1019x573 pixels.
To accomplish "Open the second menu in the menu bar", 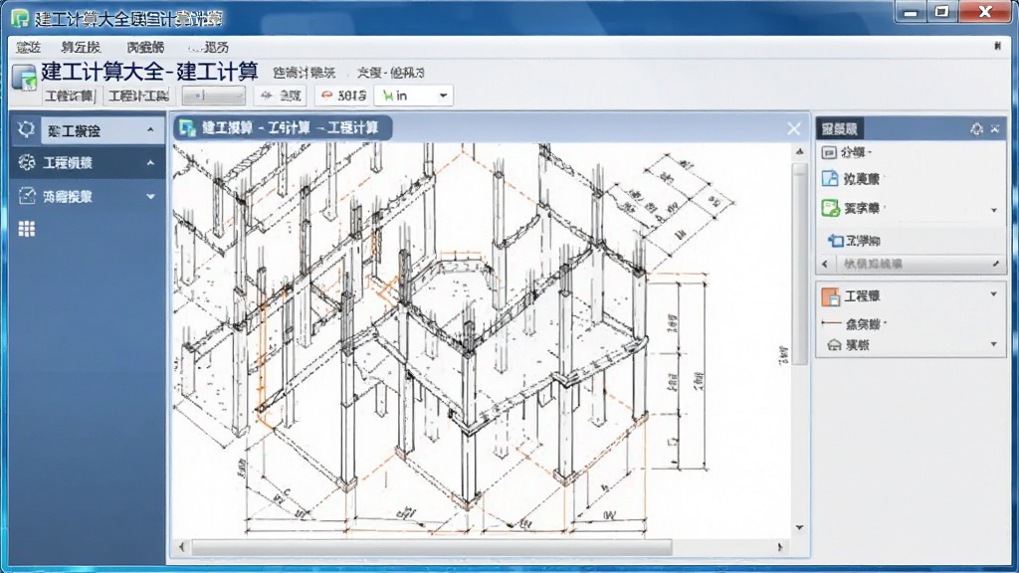I will click(81, 48).
